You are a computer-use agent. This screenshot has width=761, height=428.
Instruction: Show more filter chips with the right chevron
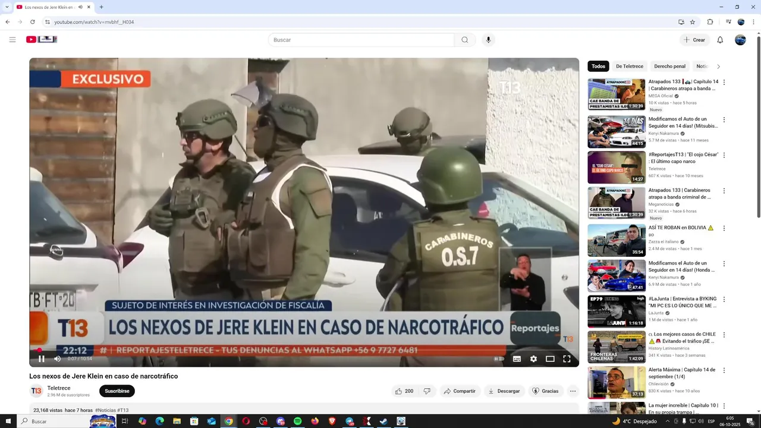[718, 67]
